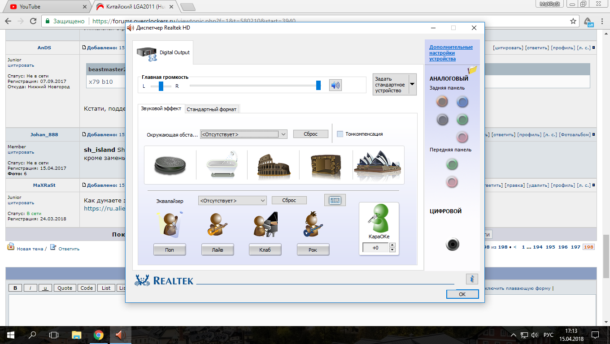
Task: Open the Windows Start menu
Action: pyautogui.click(x=11, y=335)
